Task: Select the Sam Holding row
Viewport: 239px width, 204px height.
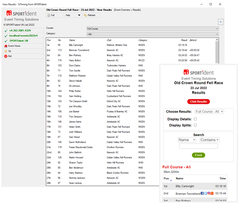Action: click(103, 96)
